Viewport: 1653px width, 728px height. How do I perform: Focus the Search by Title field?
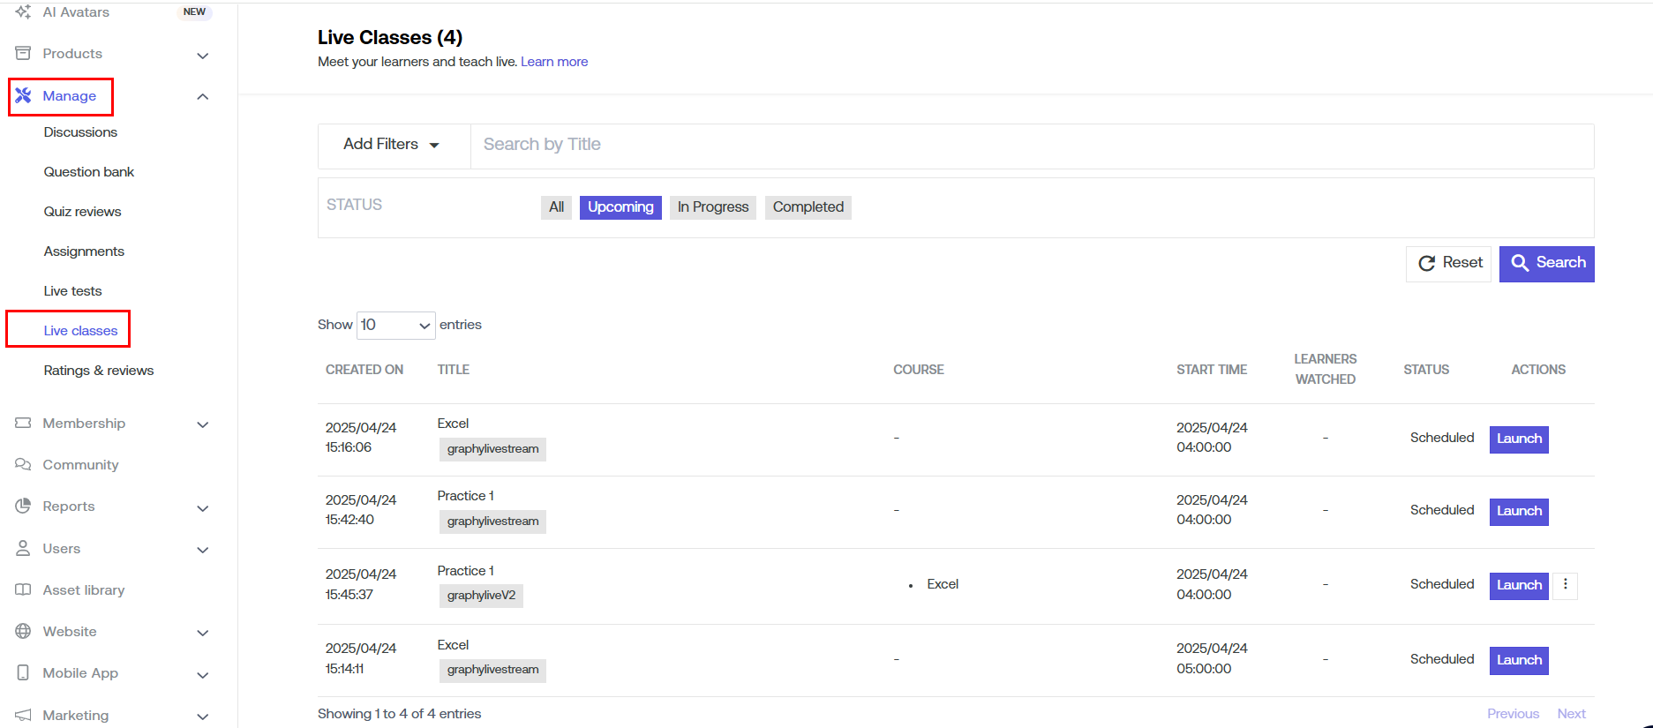1031,145
